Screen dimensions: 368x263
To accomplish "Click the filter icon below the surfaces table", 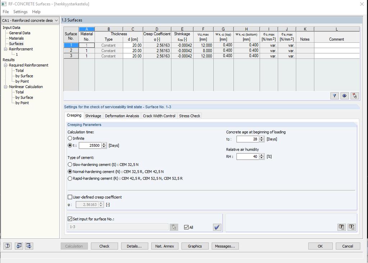I will pos(334,96).
